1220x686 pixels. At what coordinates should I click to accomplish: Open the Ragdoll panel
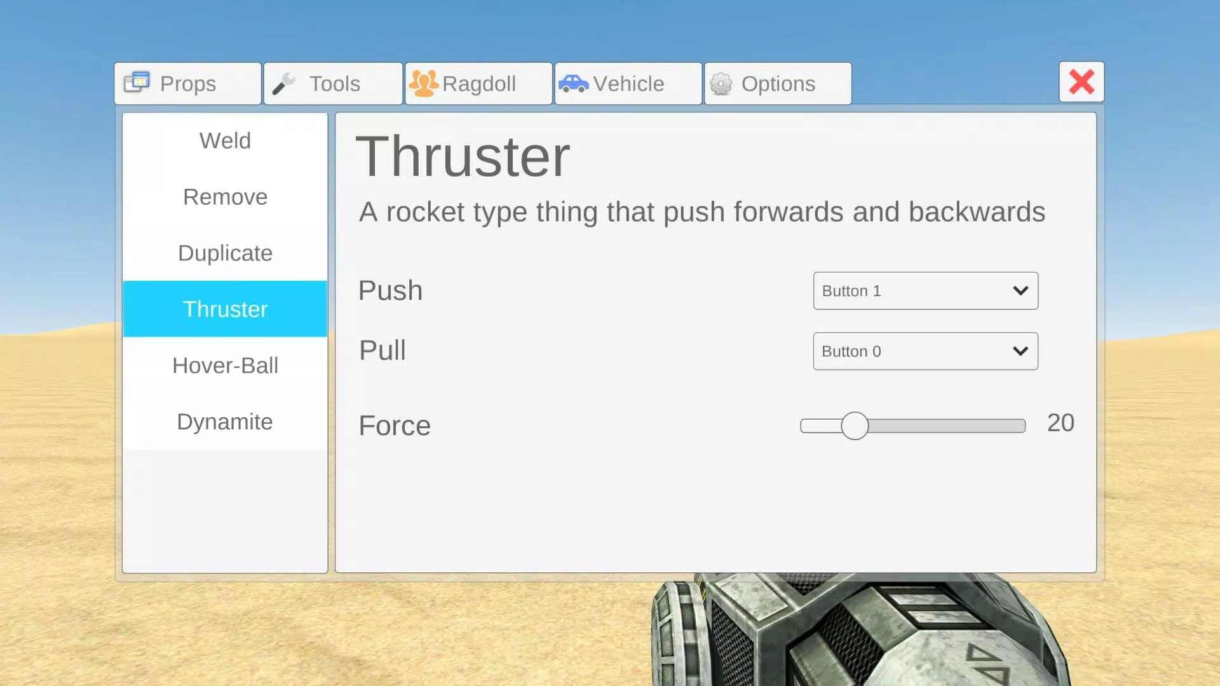[478, 83]
